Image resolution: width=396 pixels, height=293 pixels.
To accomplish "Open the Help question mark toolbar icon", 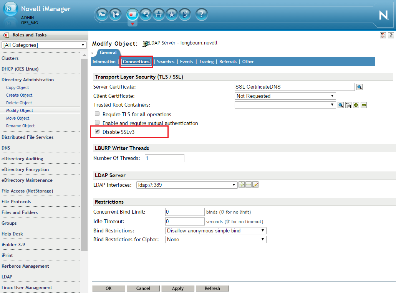I will [x=201, y=14].
